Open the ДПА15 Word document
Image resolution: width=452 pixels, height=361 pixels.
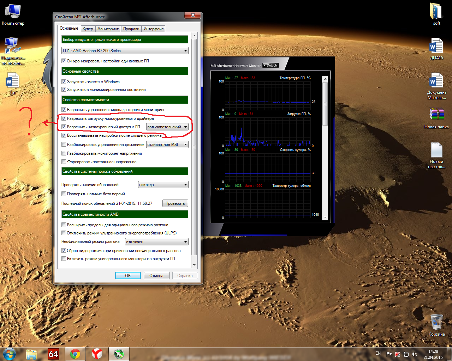pos(436,49)
